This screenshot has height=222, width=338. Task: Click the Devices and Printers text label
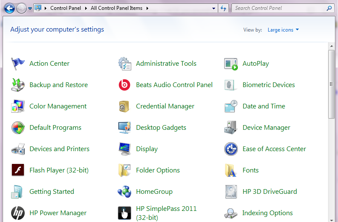(x=60, y=149)
